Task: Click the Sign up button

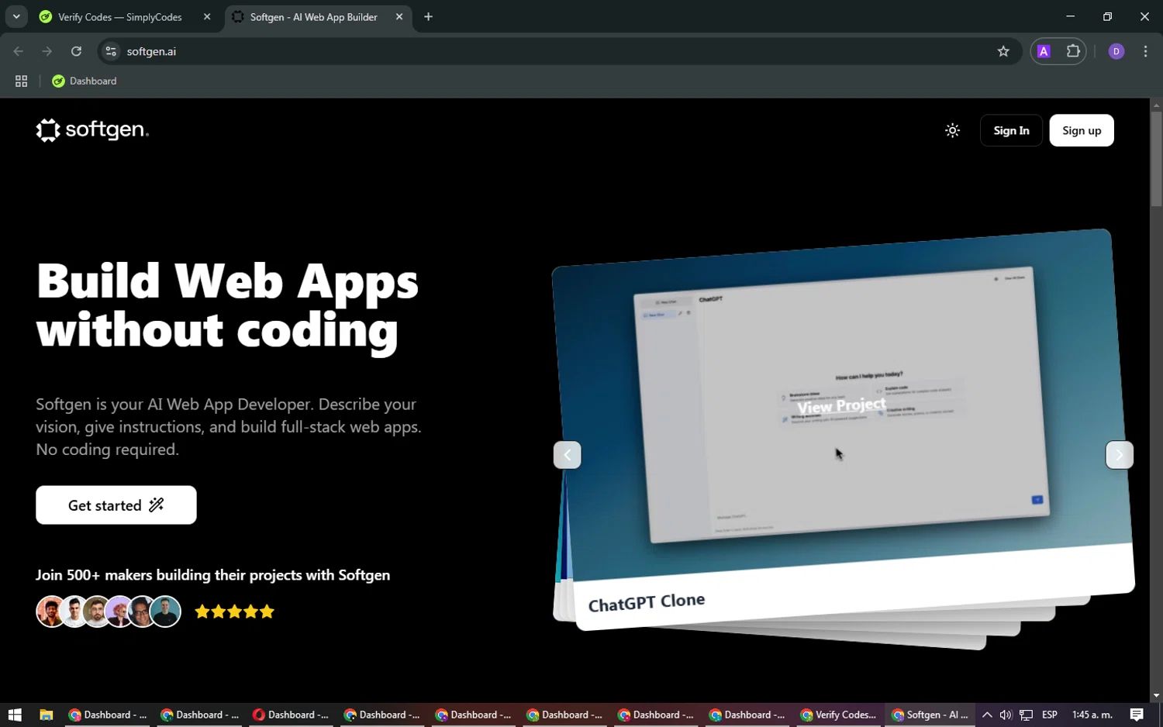Action: [1082, 130]
